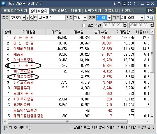Image resolution: width=157 pixels, height=134 pixels.
Task: Open the stock code history dropdown arrow
Action: [x=24, y=18]
